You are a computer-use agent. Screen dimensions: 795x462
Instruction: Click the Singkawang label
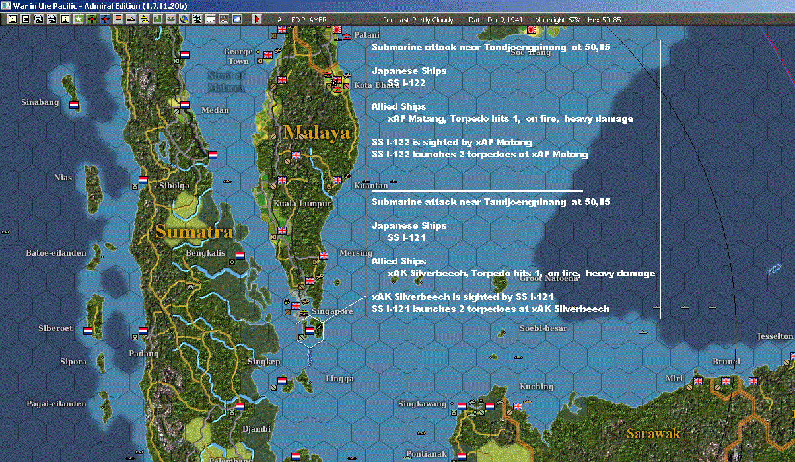pos(423,403)
